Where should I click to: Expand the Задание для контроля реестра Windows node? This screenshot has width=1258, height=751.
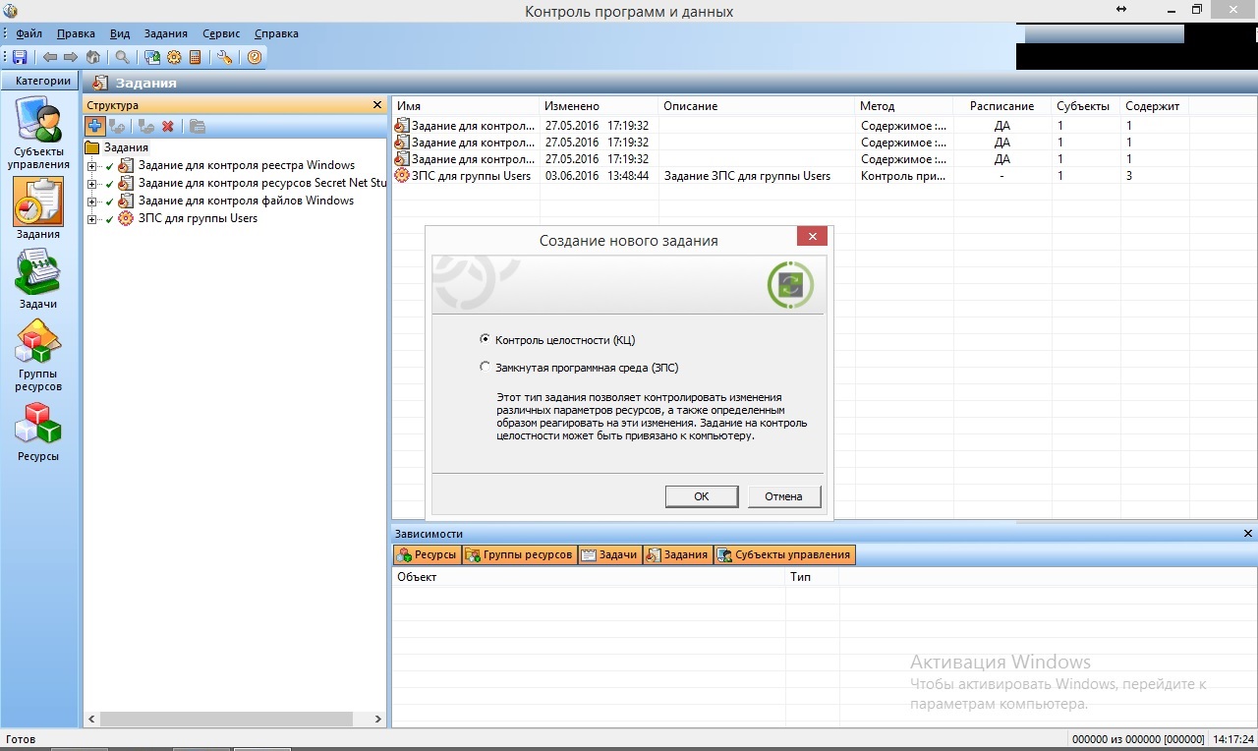[x=92, y=165]
